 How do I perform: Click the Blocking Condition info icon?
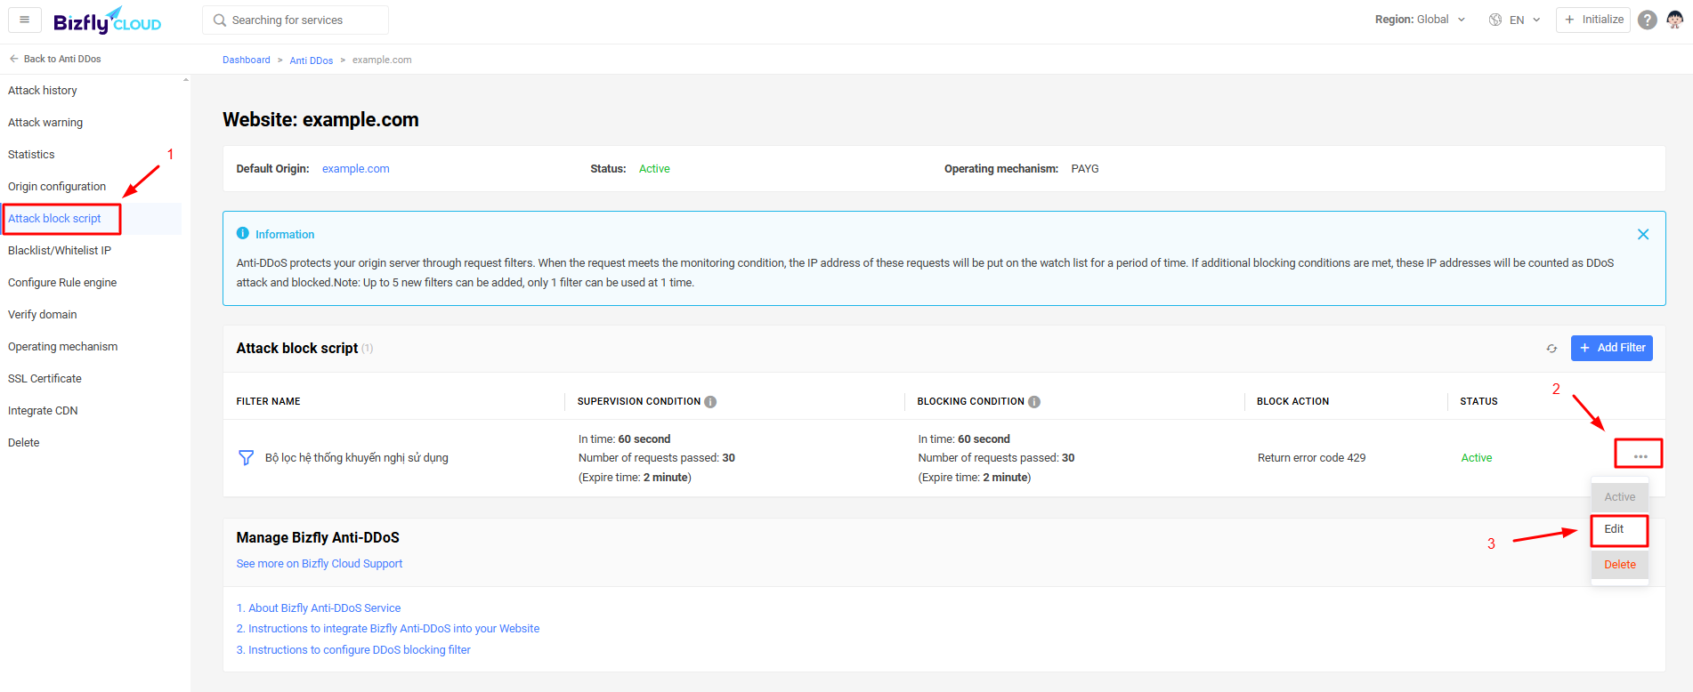click(1034, 402)
